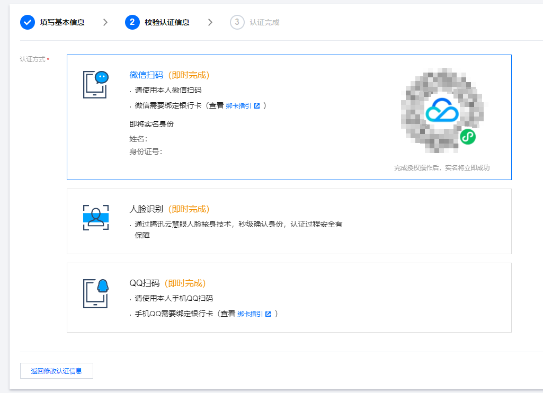Switch to step 填写基本信息
543x393 pixels.
point(61,22)
